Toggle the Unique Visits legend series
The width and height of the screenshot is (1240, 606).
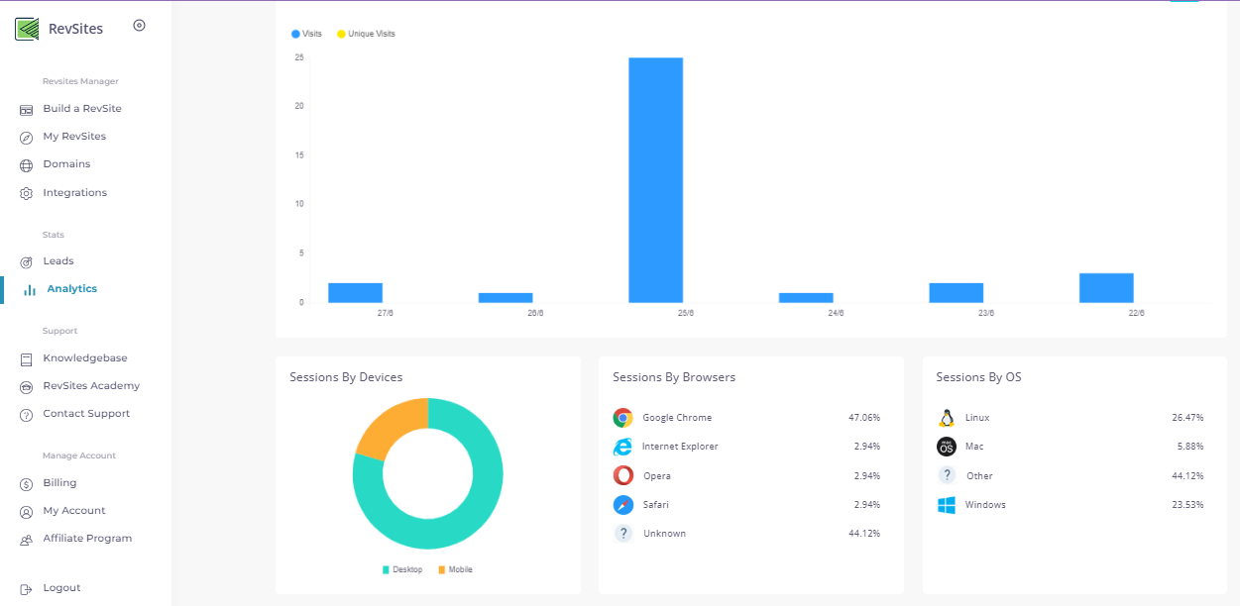pos(366,34)
